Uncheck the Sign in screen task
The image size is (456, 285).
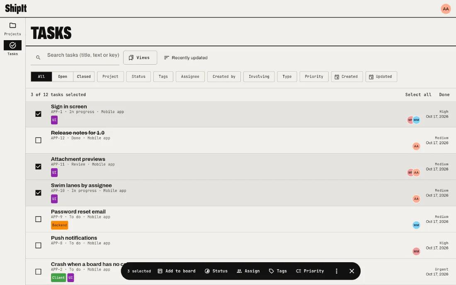38,114
